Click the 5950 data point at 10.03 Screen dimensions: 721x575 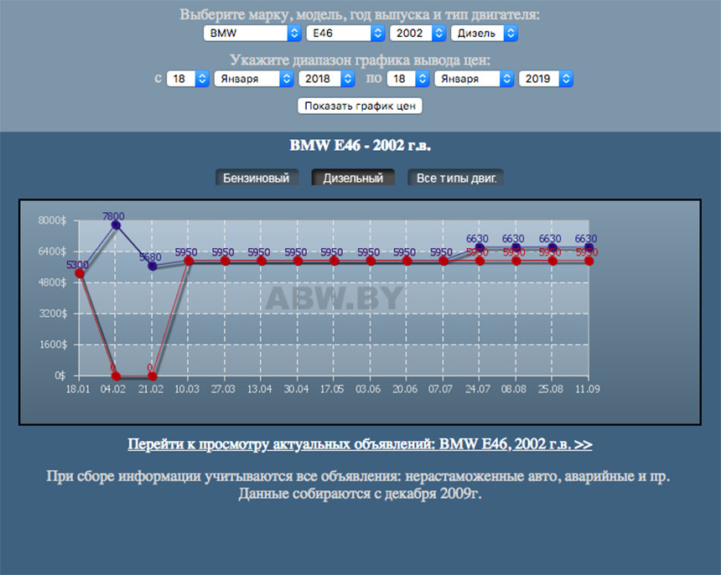[x=189, y=261]
